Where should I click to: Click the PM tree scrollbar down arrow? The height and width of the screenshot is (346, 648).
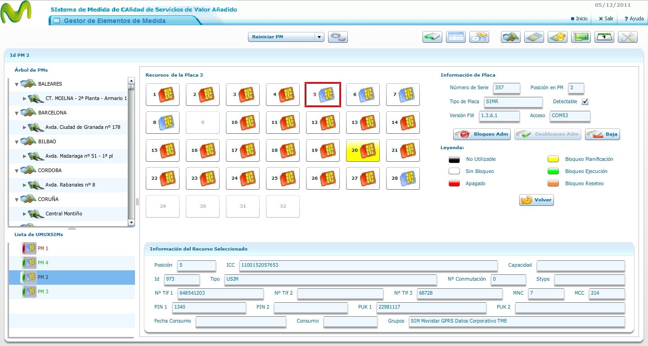[x=131, y=223]
